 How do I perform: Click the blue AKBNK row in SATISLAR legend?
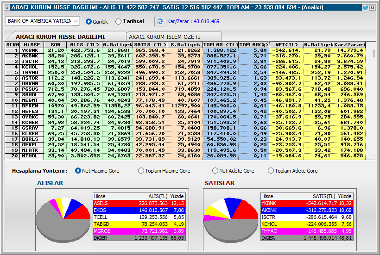coord(307,210)
